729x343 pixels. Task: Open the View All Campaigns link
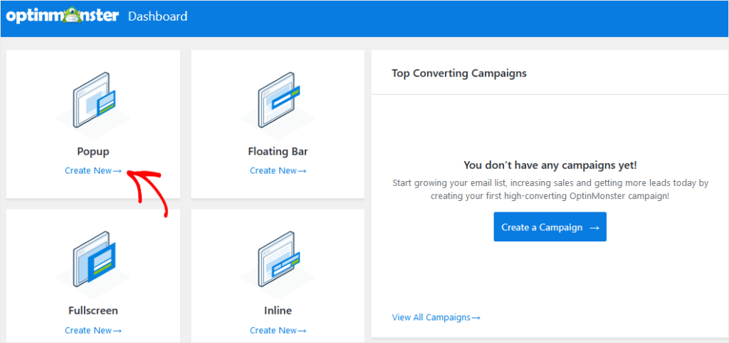(436, 317)
